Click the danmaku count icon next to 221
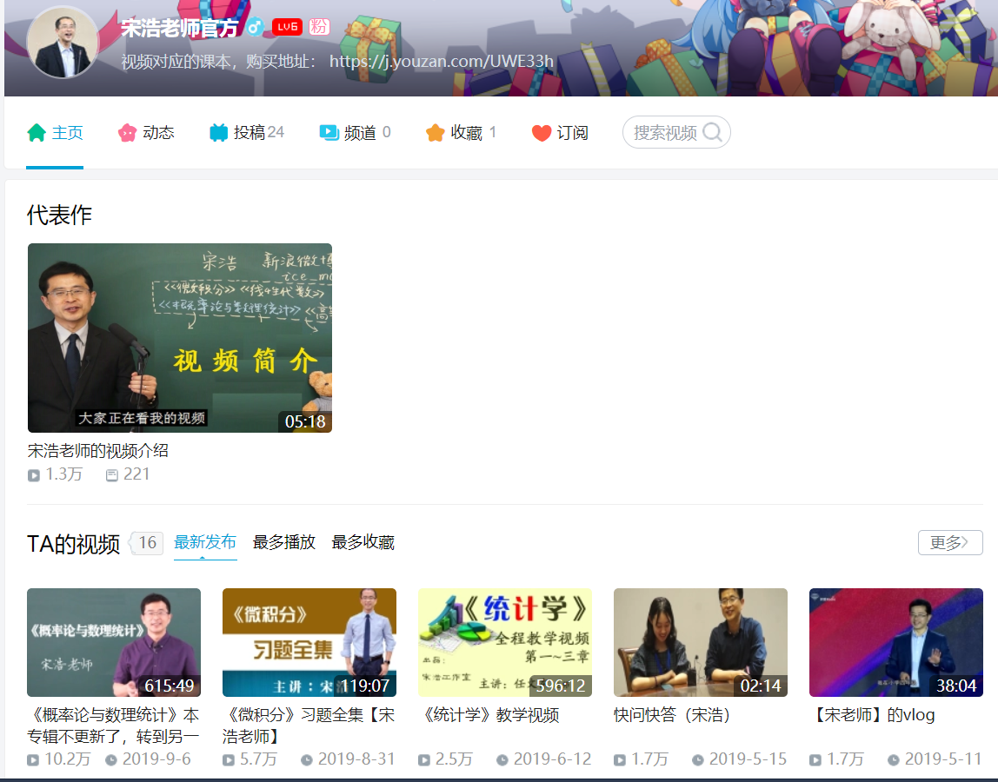 click(112, 475)
